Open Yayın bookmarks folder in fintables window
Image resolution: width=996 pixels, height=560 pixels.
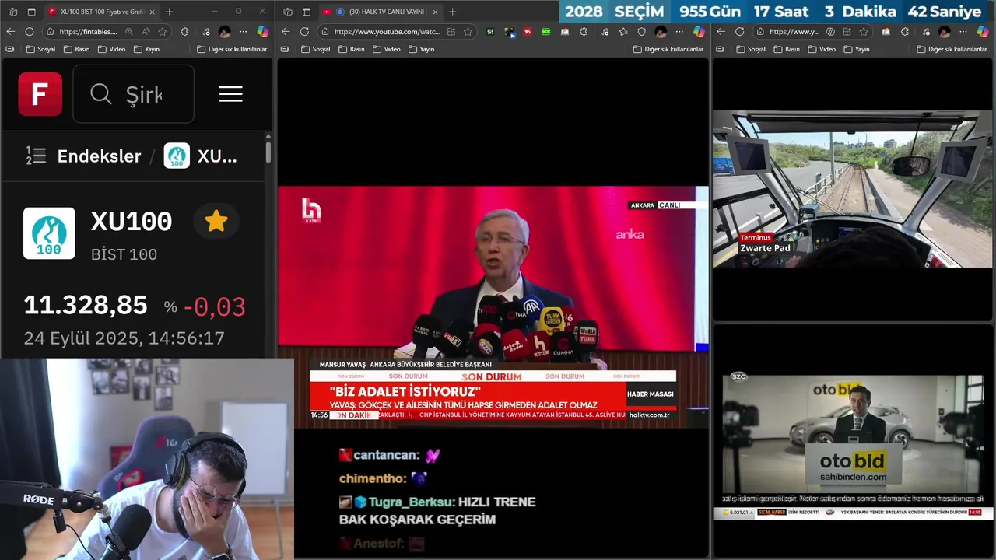coord(146,49)
